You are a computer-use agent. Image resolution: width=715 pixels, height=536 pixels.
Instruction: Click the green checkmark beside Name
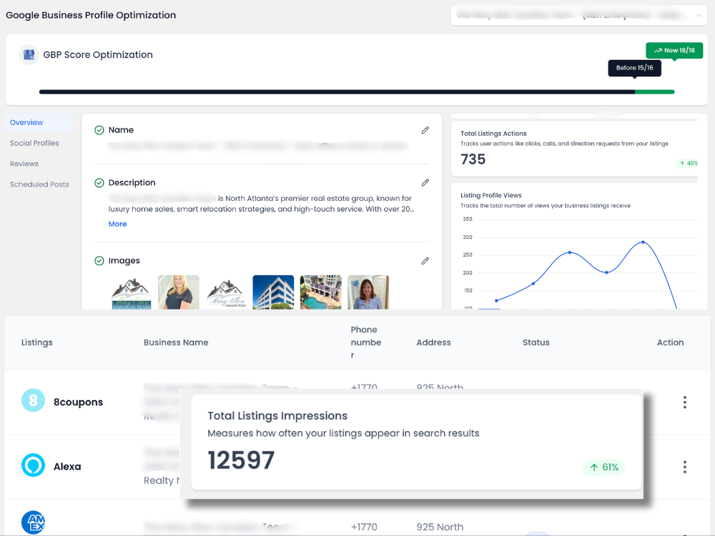click(99, 130)
